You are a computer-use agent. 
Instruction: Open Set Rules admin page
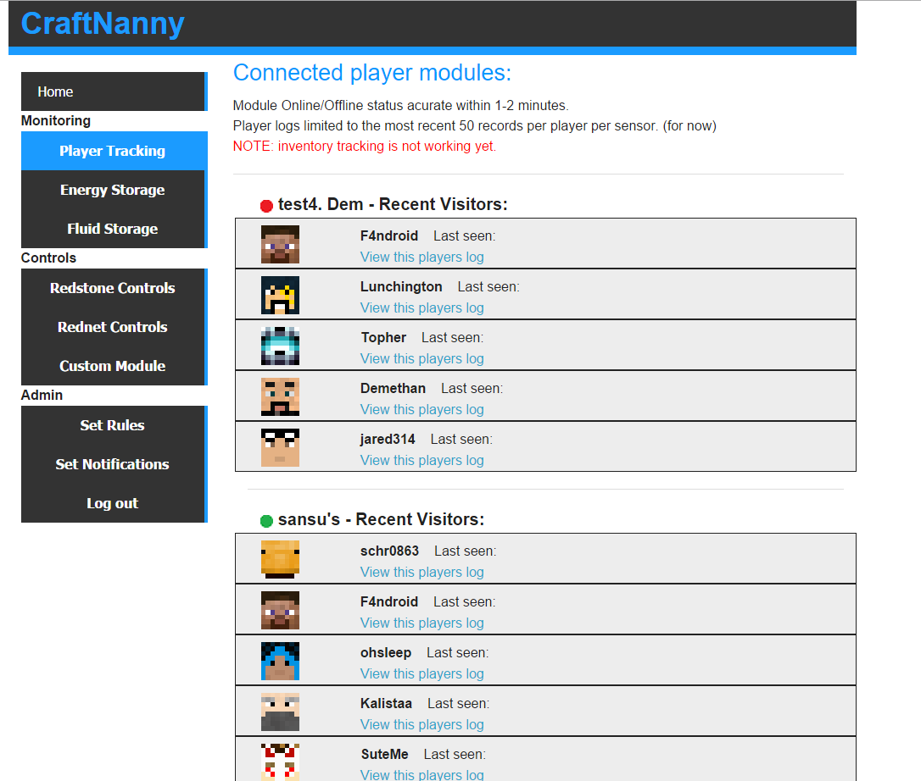[x=114, y=425]
